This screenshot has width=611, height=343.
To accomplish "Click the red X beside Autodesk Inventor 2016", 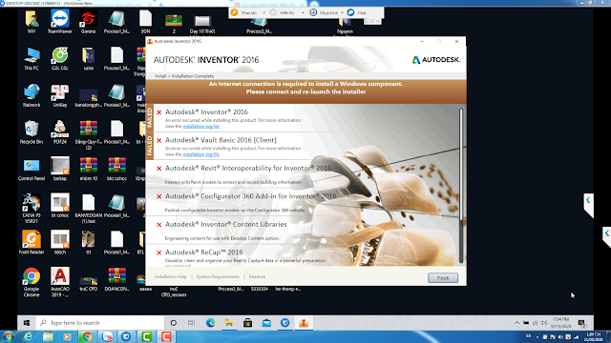I will [x=159, y=112].
